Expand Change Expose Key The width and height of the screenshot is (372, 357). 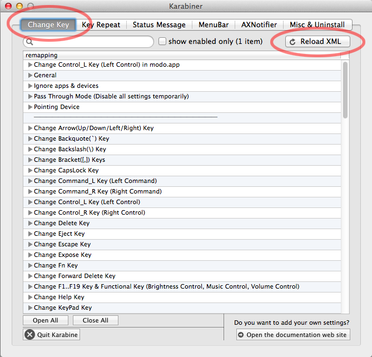[30, 255]
